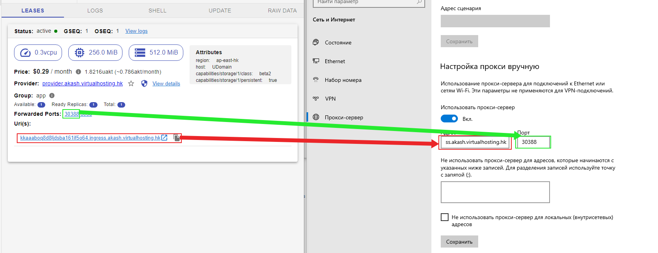Open the UPDATE tab
The height and width of the screenshot is (253, 658).
[x=220, y=11]
